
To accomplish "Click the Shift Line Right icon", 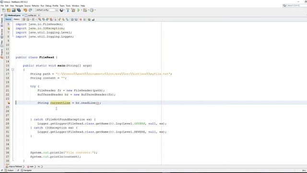I will click(76, 19).
